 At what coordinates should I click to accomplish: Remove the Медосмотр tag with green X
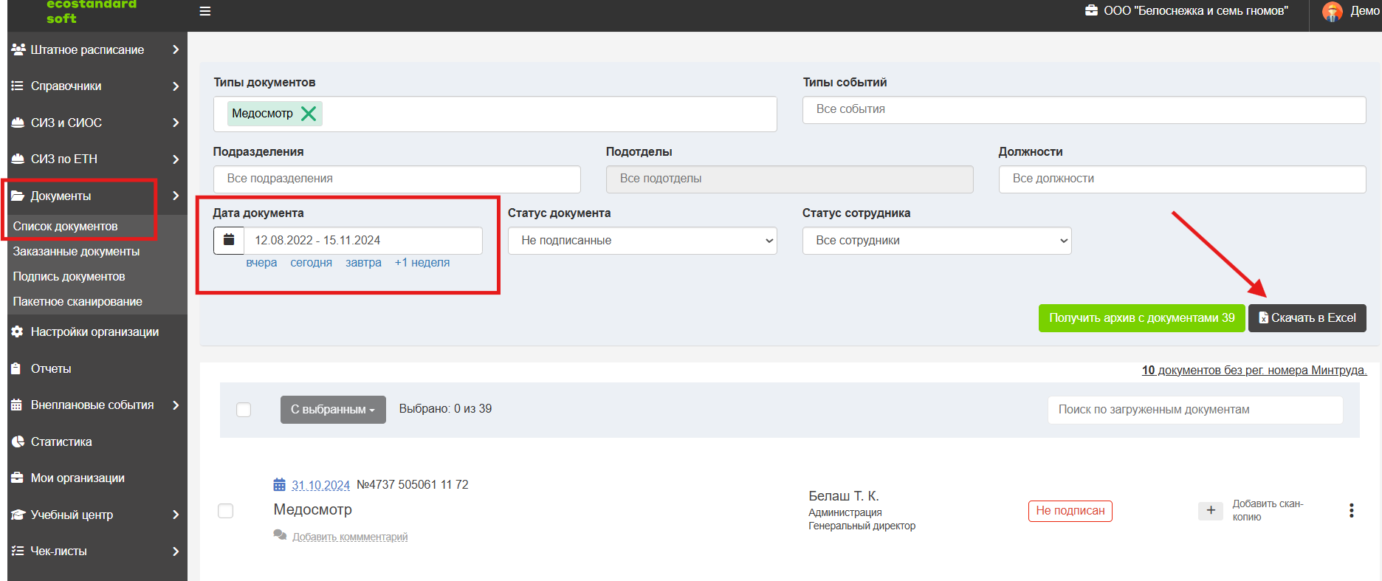(x=309, y=113)
